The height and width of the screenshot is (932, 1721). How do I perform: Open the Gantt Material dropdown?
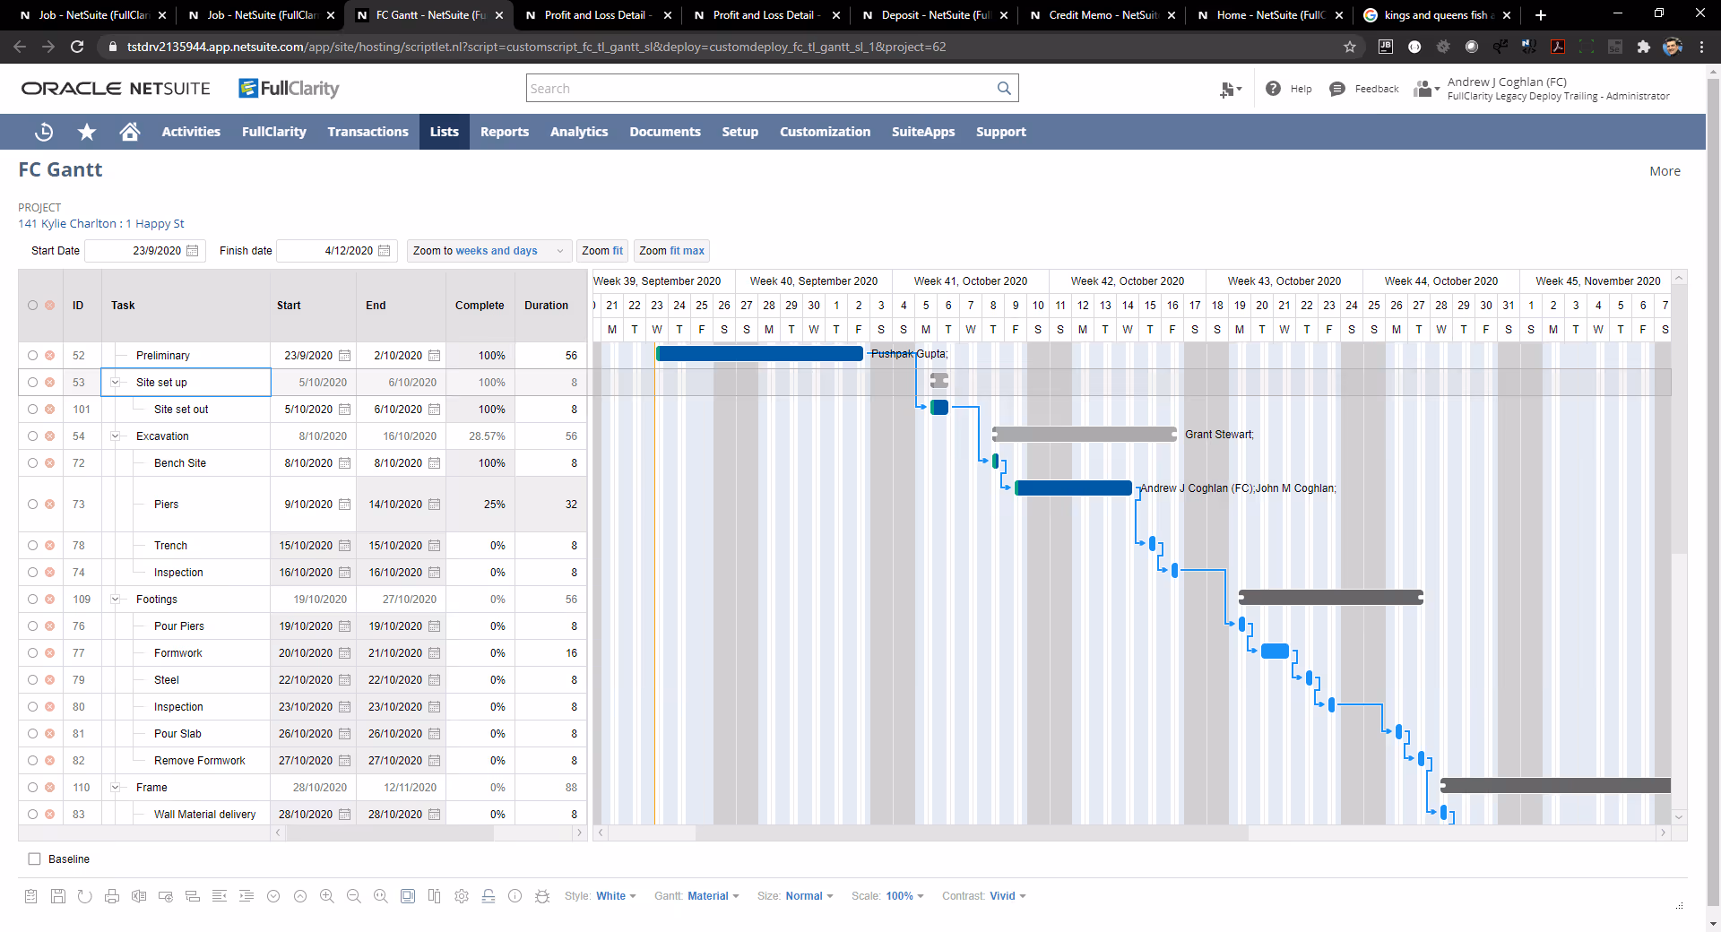click(x=713, y=896)
